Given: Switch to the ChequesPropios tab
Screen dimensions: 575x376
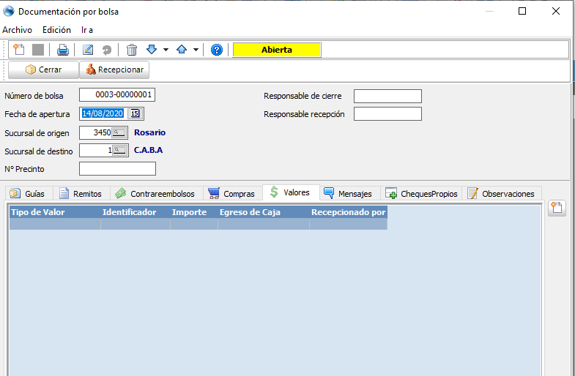Looking at the screenshot, I should 421,194.
